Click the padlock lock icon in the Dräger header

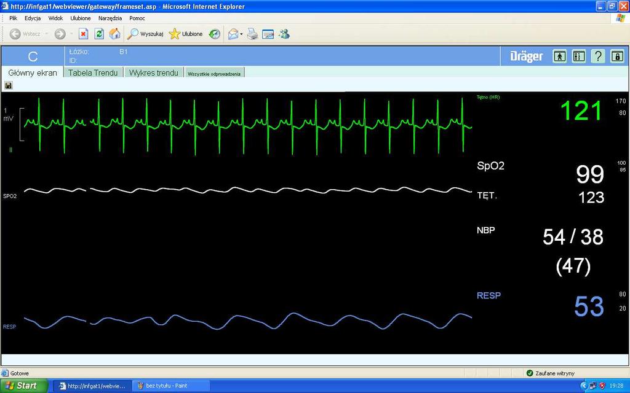(617, 56)
